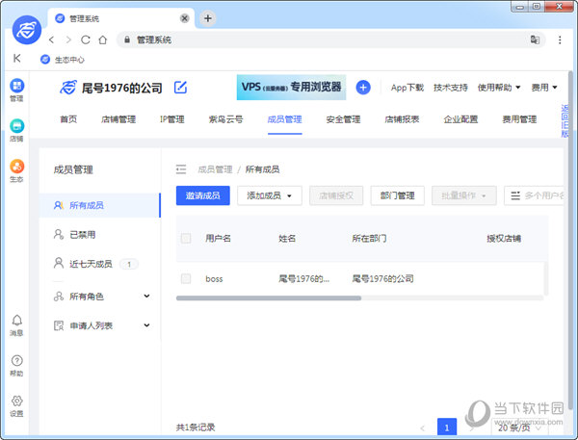578x440 pixels.
Task: Expand the 所有角色 section
Action: tap(146, 297)
